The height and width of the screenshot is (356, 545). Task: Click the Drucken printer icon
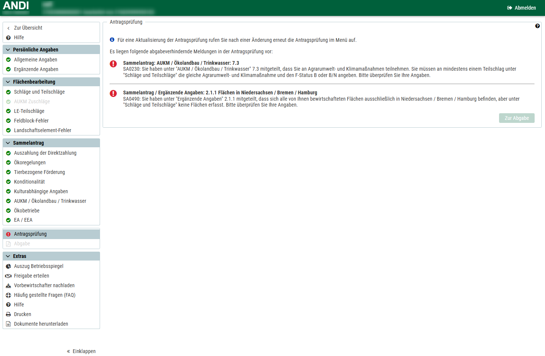click(9, 315)
